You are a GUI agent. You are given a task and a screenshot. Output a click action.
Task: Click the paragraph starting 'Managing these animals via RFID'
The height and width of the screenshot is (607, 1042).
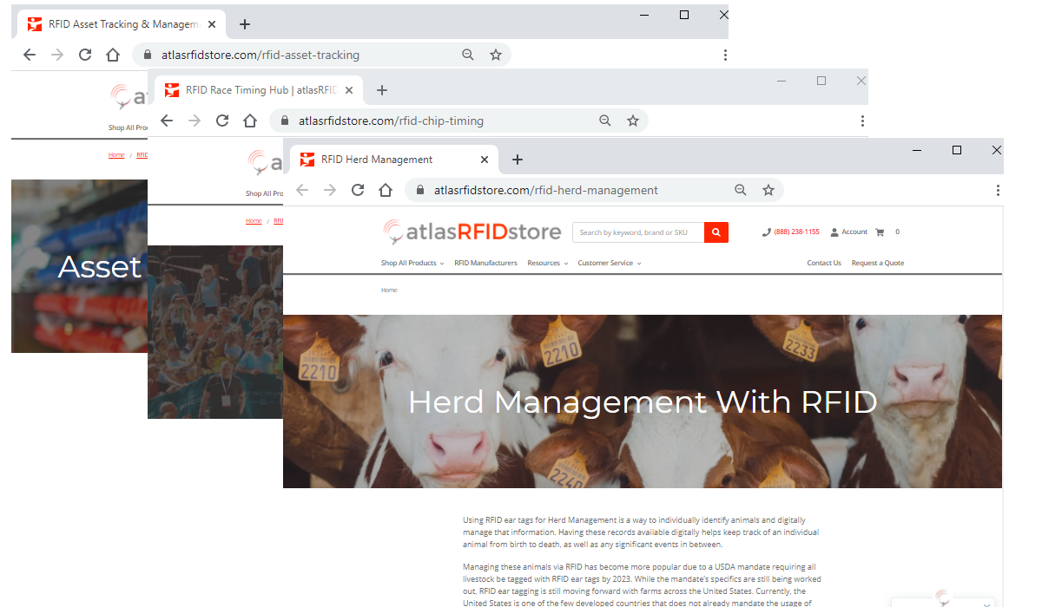click(641, 584)
